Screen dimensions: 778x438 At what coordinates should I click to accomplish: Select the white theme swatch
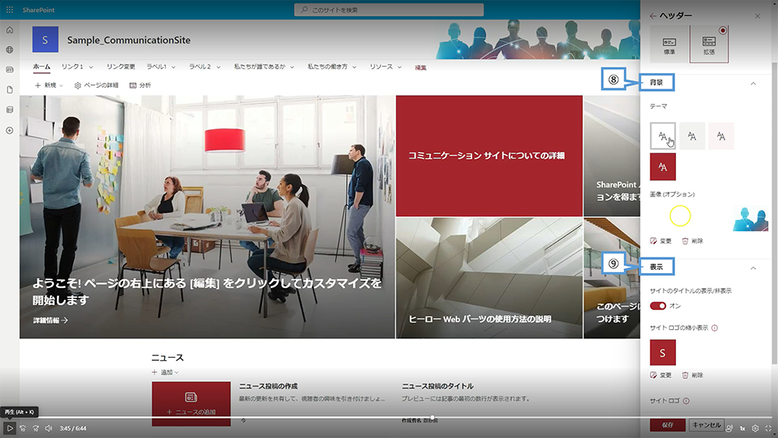pyautogui.click(x=663, y=136)
